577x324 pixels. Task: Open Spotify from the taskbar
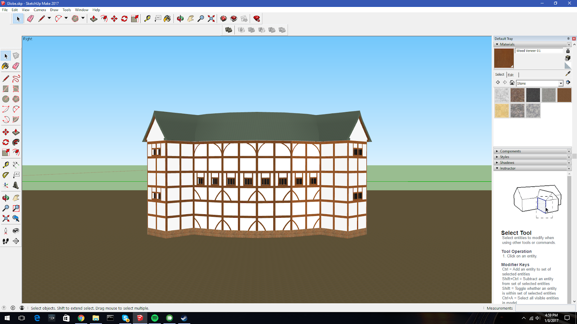coord(155,318)
